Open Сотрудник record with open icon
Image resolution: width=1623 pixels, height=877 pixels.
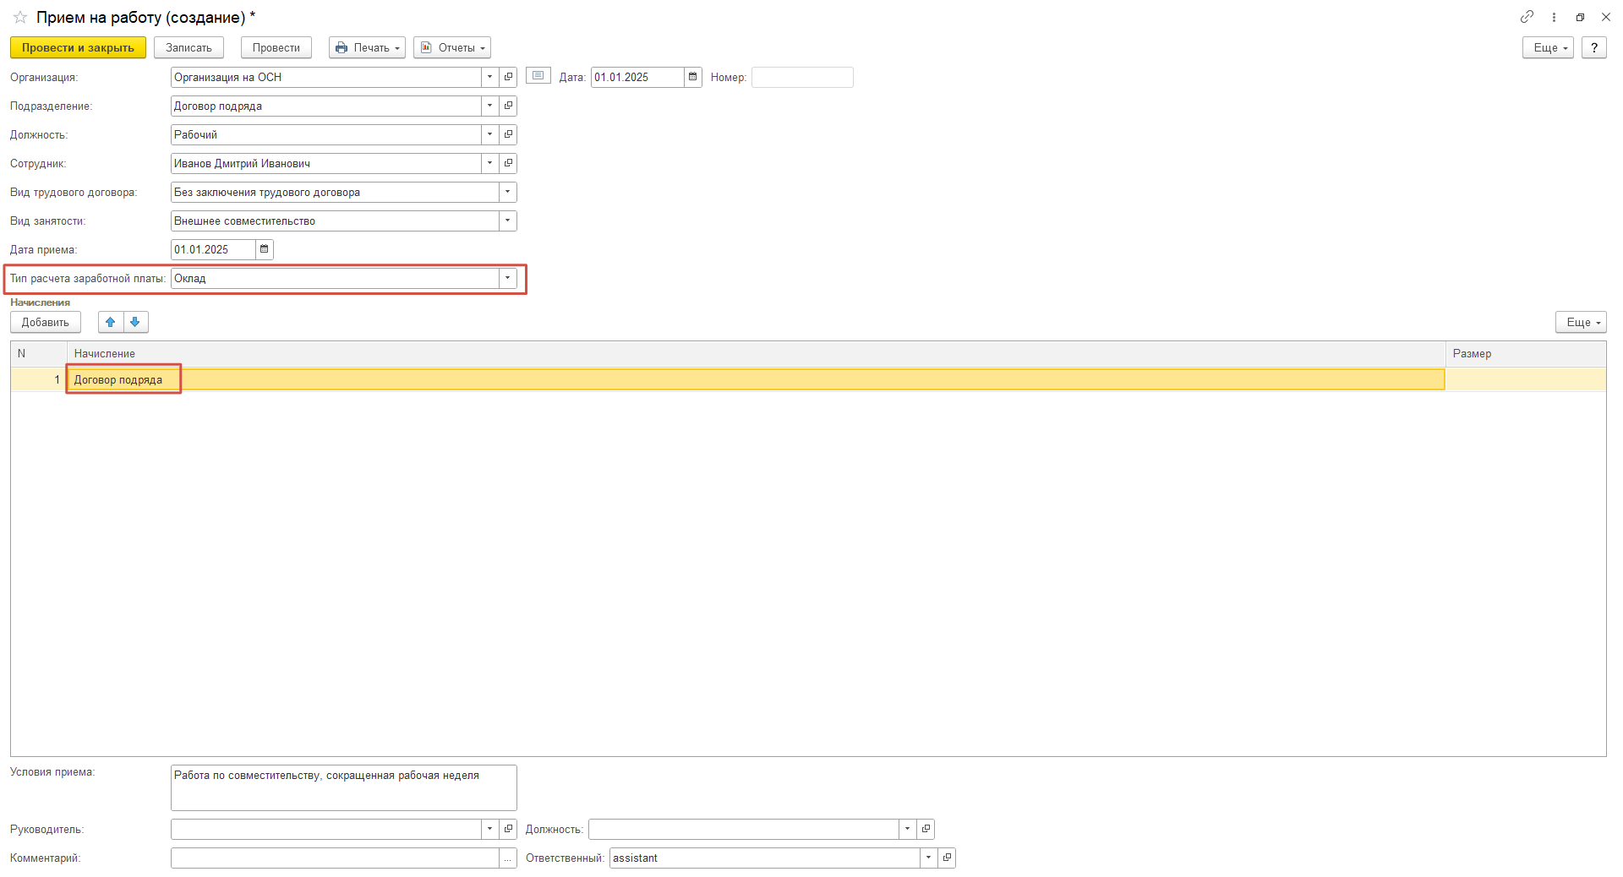coord(508,163)
